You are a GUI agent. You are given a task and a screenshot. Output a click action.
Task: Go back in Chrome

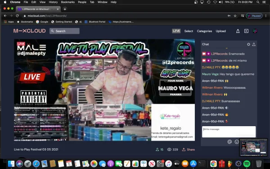(x=5, y=16)
